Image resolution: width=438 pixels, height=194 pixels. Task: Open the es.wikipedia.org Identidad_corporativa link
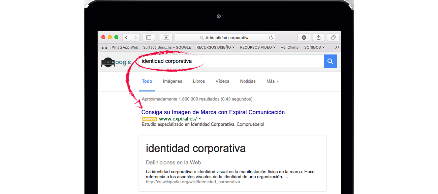(x=193, y=182)
